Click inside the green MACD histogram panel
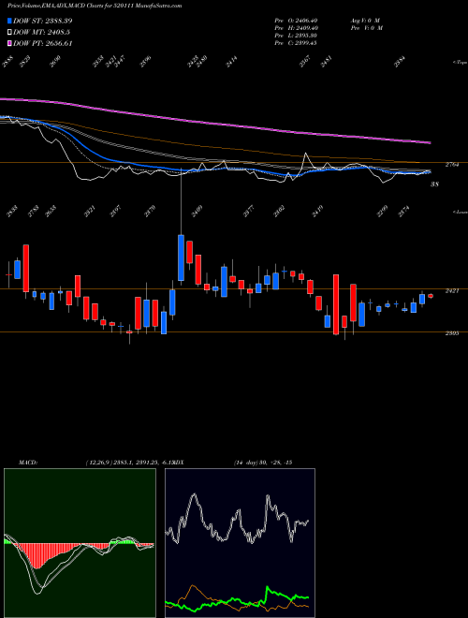 [x=80, y=543]
